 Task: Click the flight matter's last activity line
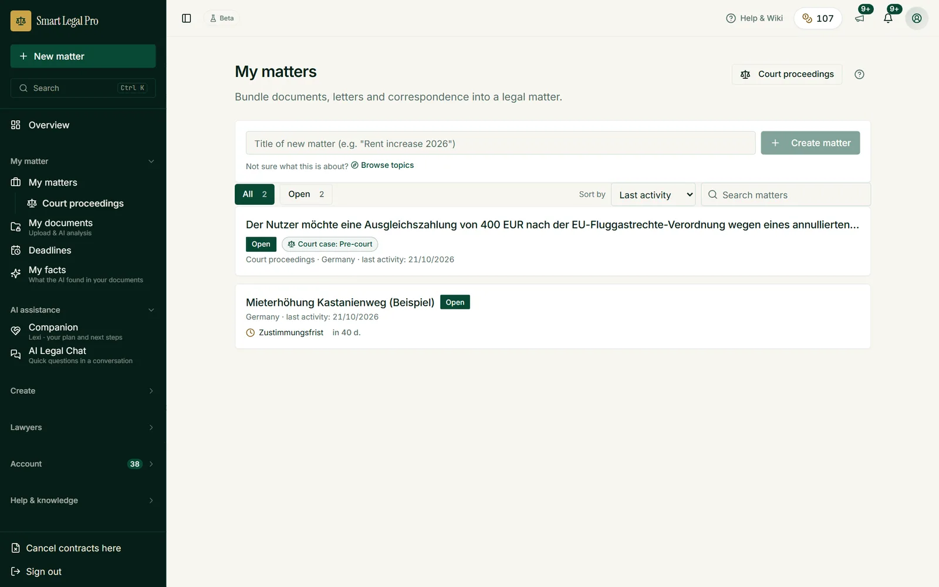[x=350, y=259]
